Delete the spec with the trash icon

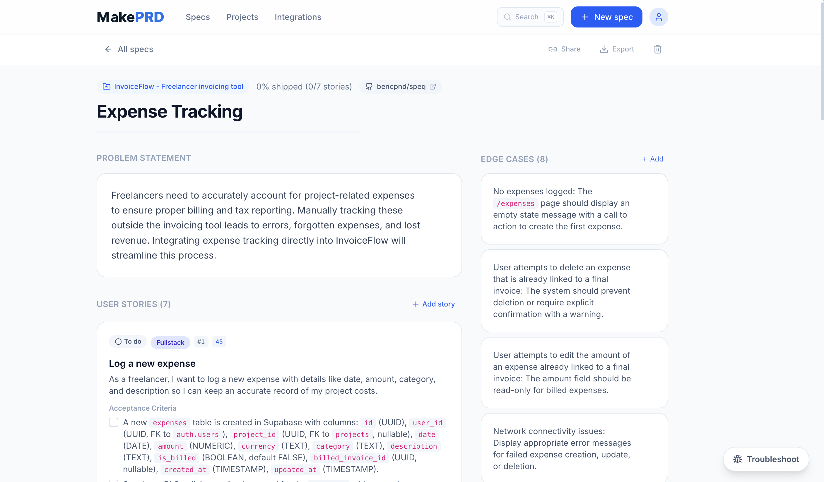click(657, 49)
